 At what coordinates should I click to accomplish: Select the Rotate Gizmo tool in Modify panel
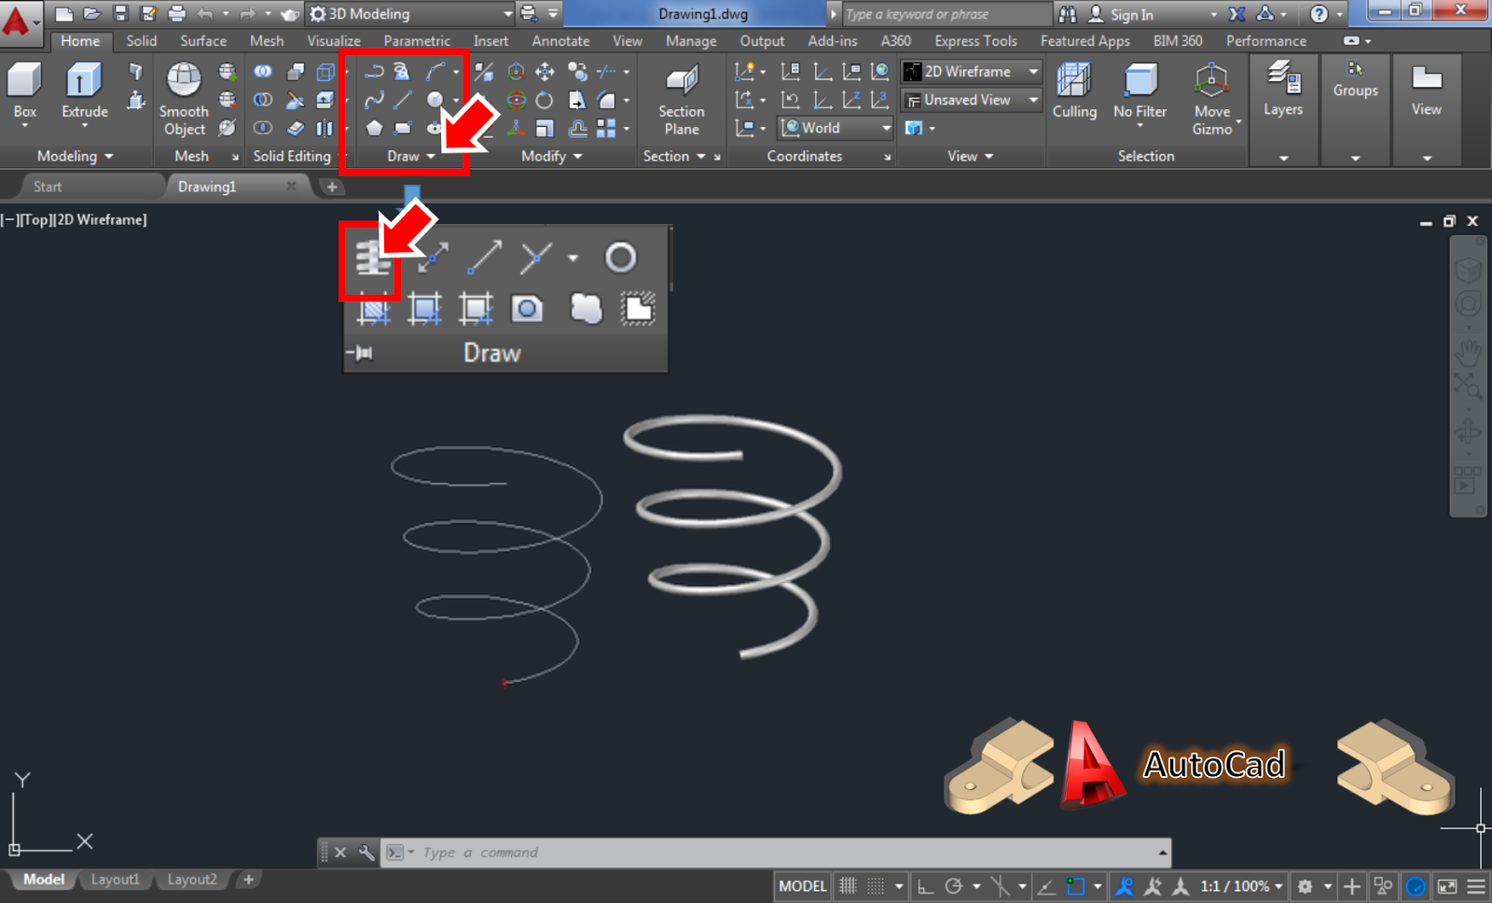(517, 99)
